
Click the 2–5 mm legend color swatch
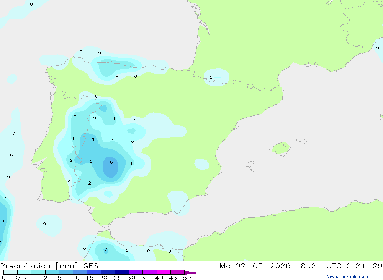click(x=52, y=272)
